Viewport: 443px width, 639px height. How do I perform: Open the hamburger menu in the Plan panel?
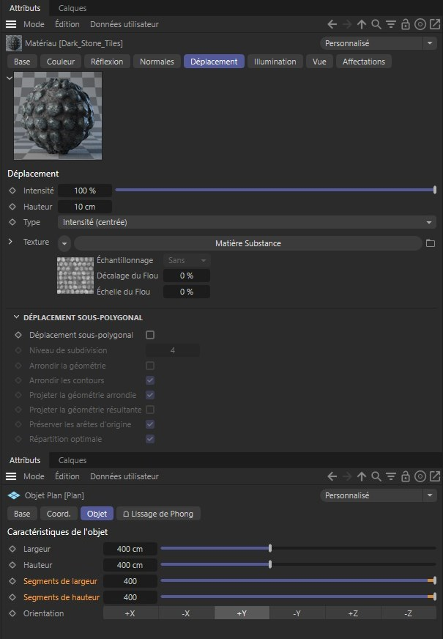[11, 476]
